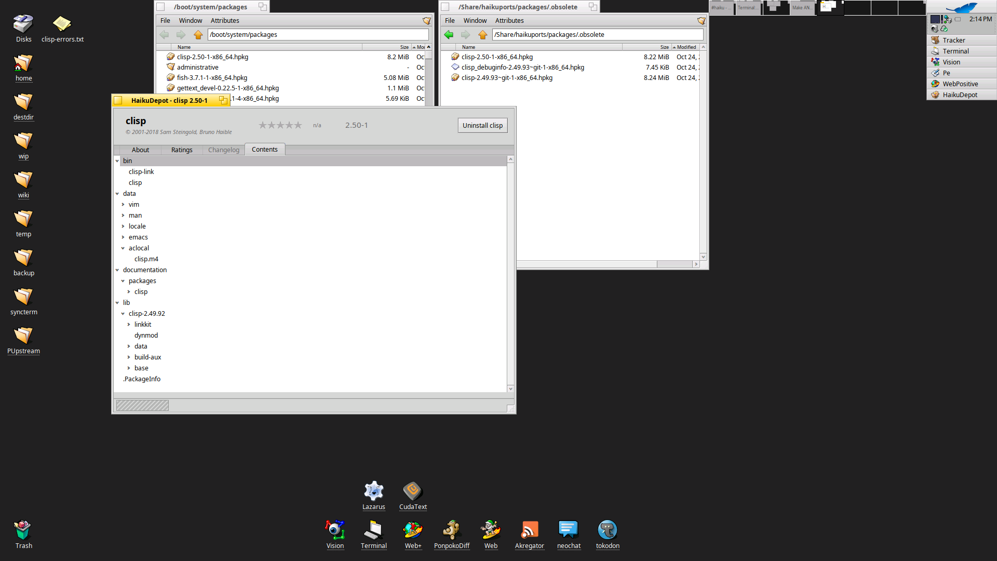This screenshot has height=561, width=997.
Task: Go up to parent in /boot/system/packages window
Action: (x=198, y=35)
